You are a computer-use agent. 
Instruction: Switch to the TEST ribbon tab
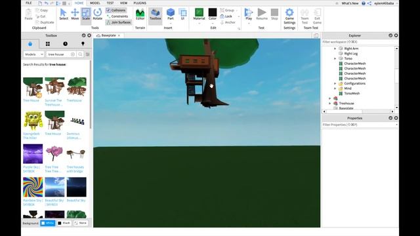[x=110, y=3]
